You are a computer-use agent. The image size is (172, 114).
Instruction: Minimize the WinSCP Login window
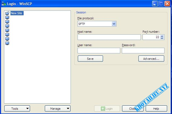(155, 4)
